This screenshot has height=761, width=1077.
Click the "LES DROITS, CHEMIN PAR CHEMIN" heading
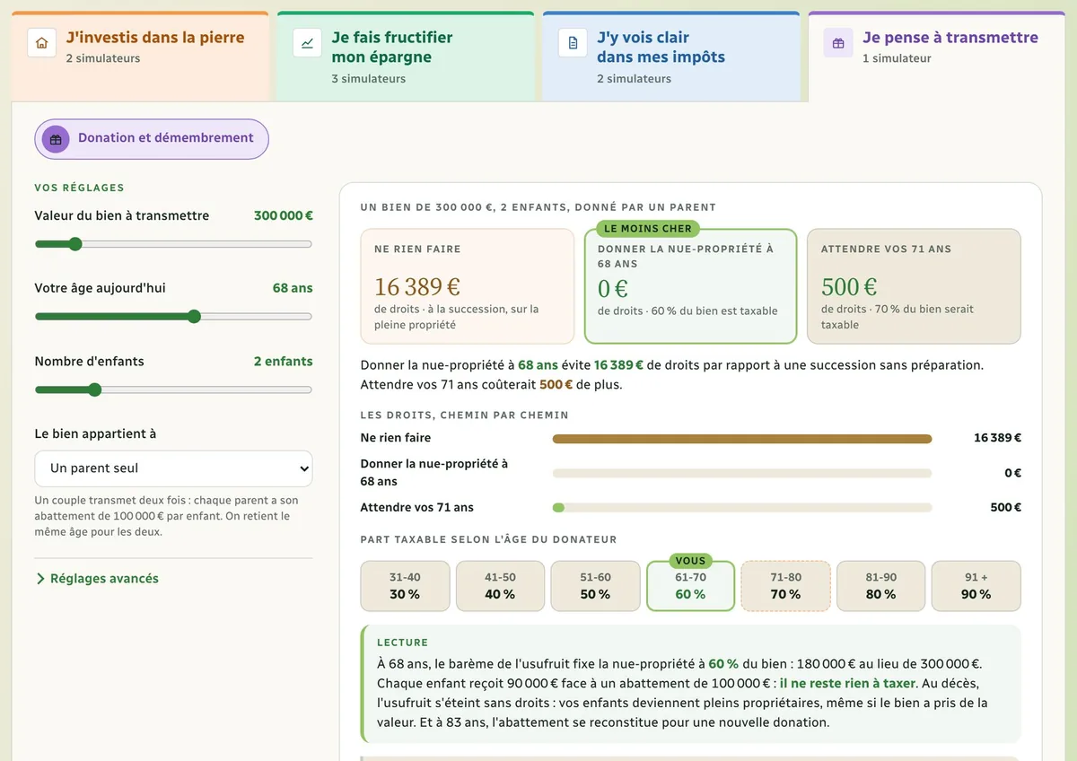click(464, 415)
